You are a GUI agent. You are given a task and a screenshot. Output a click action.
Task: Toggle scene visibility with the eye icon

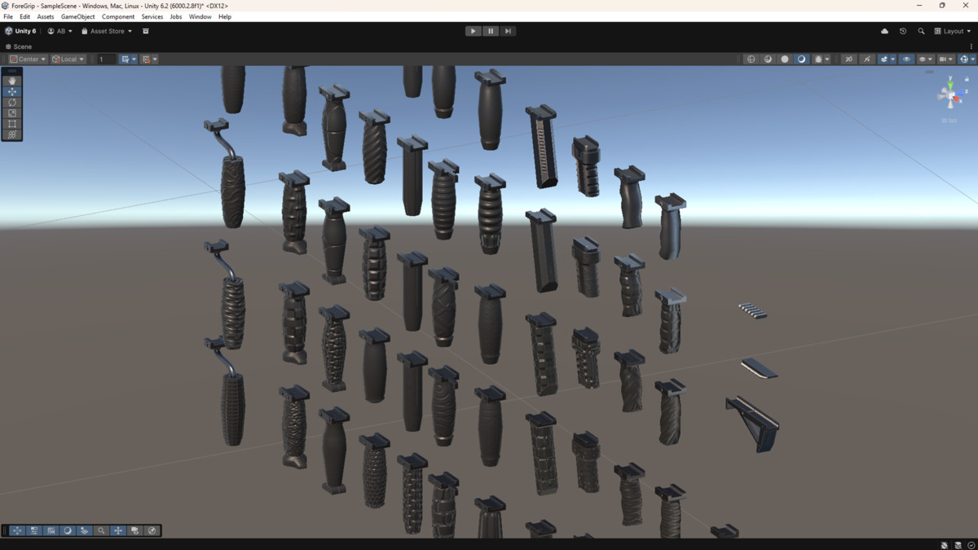coord(907,59)
